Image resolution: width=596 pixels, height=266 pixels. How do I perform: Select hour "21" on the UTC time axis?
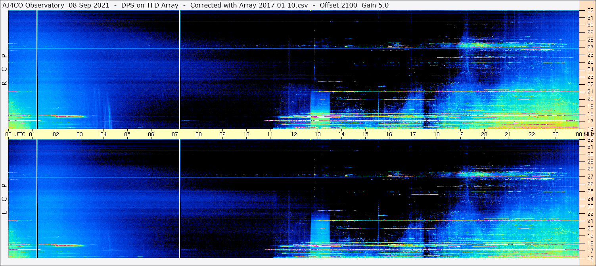(508, 134)
